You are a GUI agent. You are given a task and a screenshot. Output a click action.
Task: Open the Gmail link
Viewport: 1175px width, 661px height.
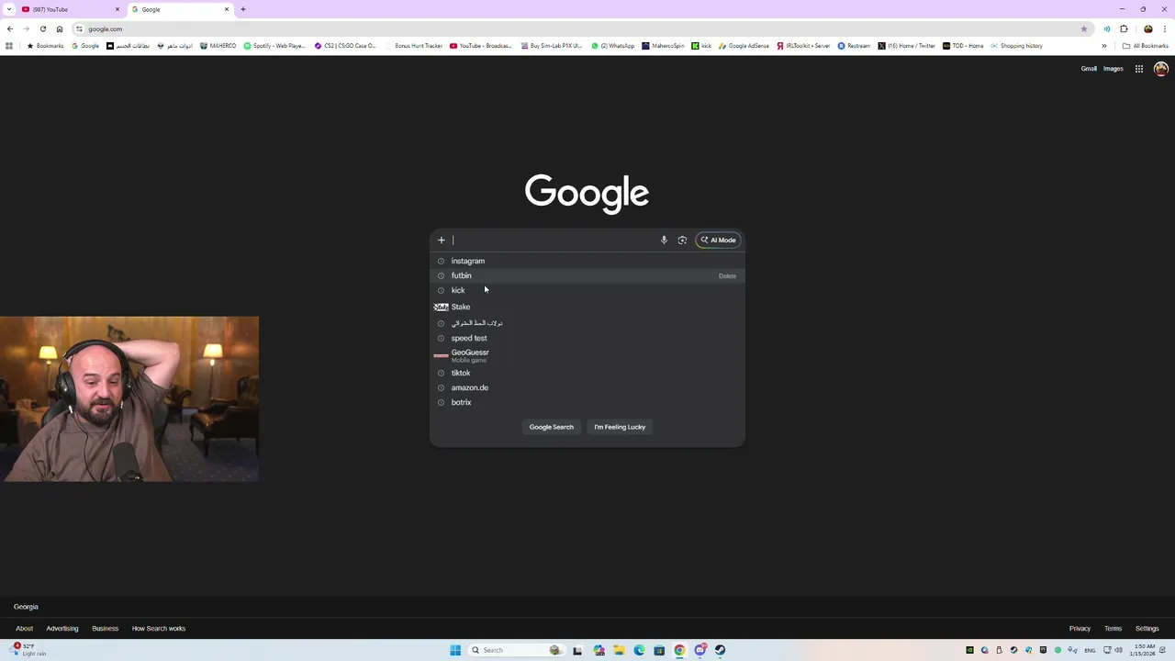click(1089, 69)
